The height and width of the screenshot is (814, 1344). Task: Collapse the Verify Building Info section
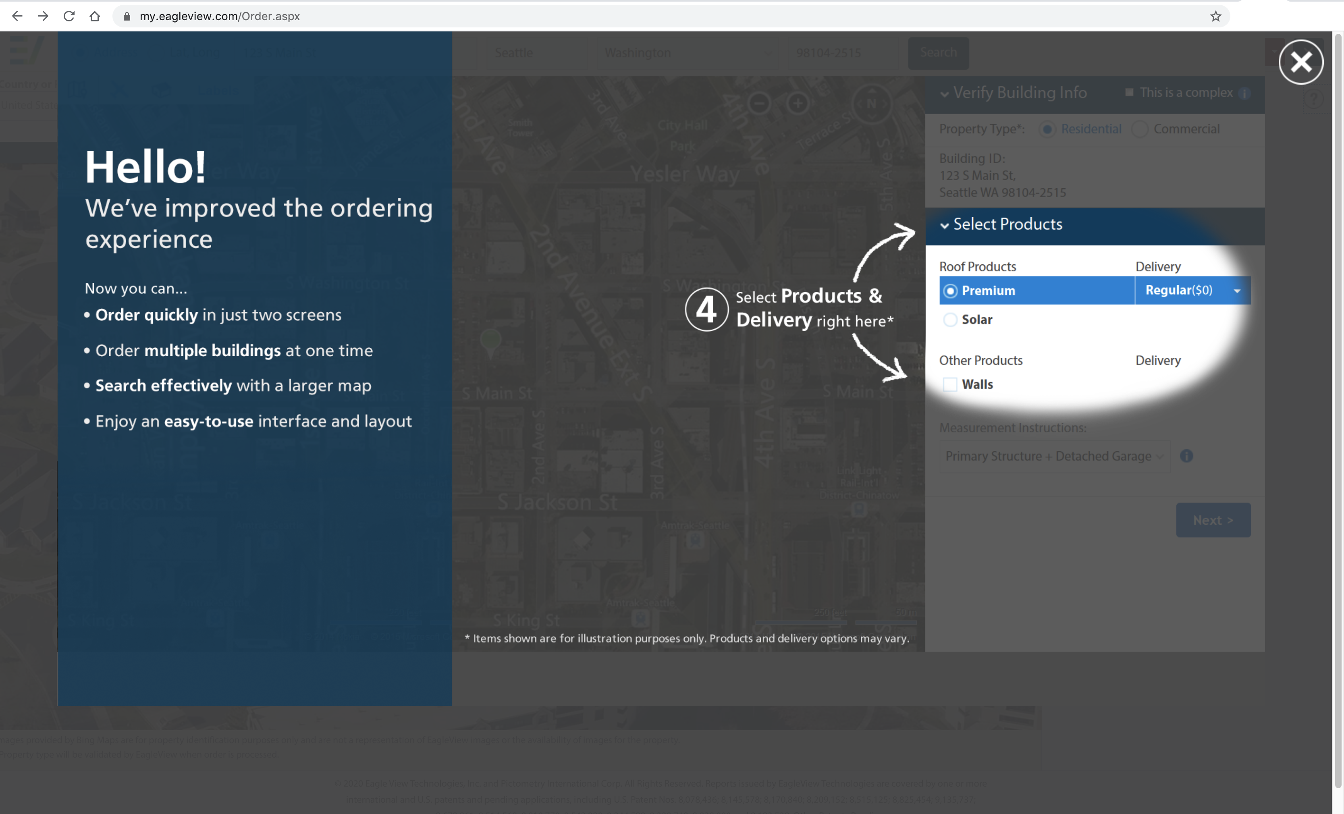click(944, 94)
